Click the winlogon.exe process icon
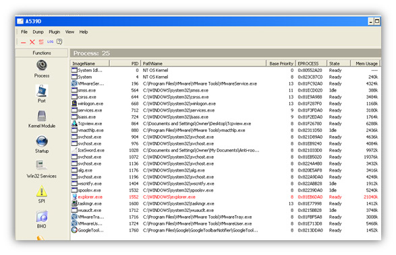This screenshot has width=396, height=255. [74, 104]
